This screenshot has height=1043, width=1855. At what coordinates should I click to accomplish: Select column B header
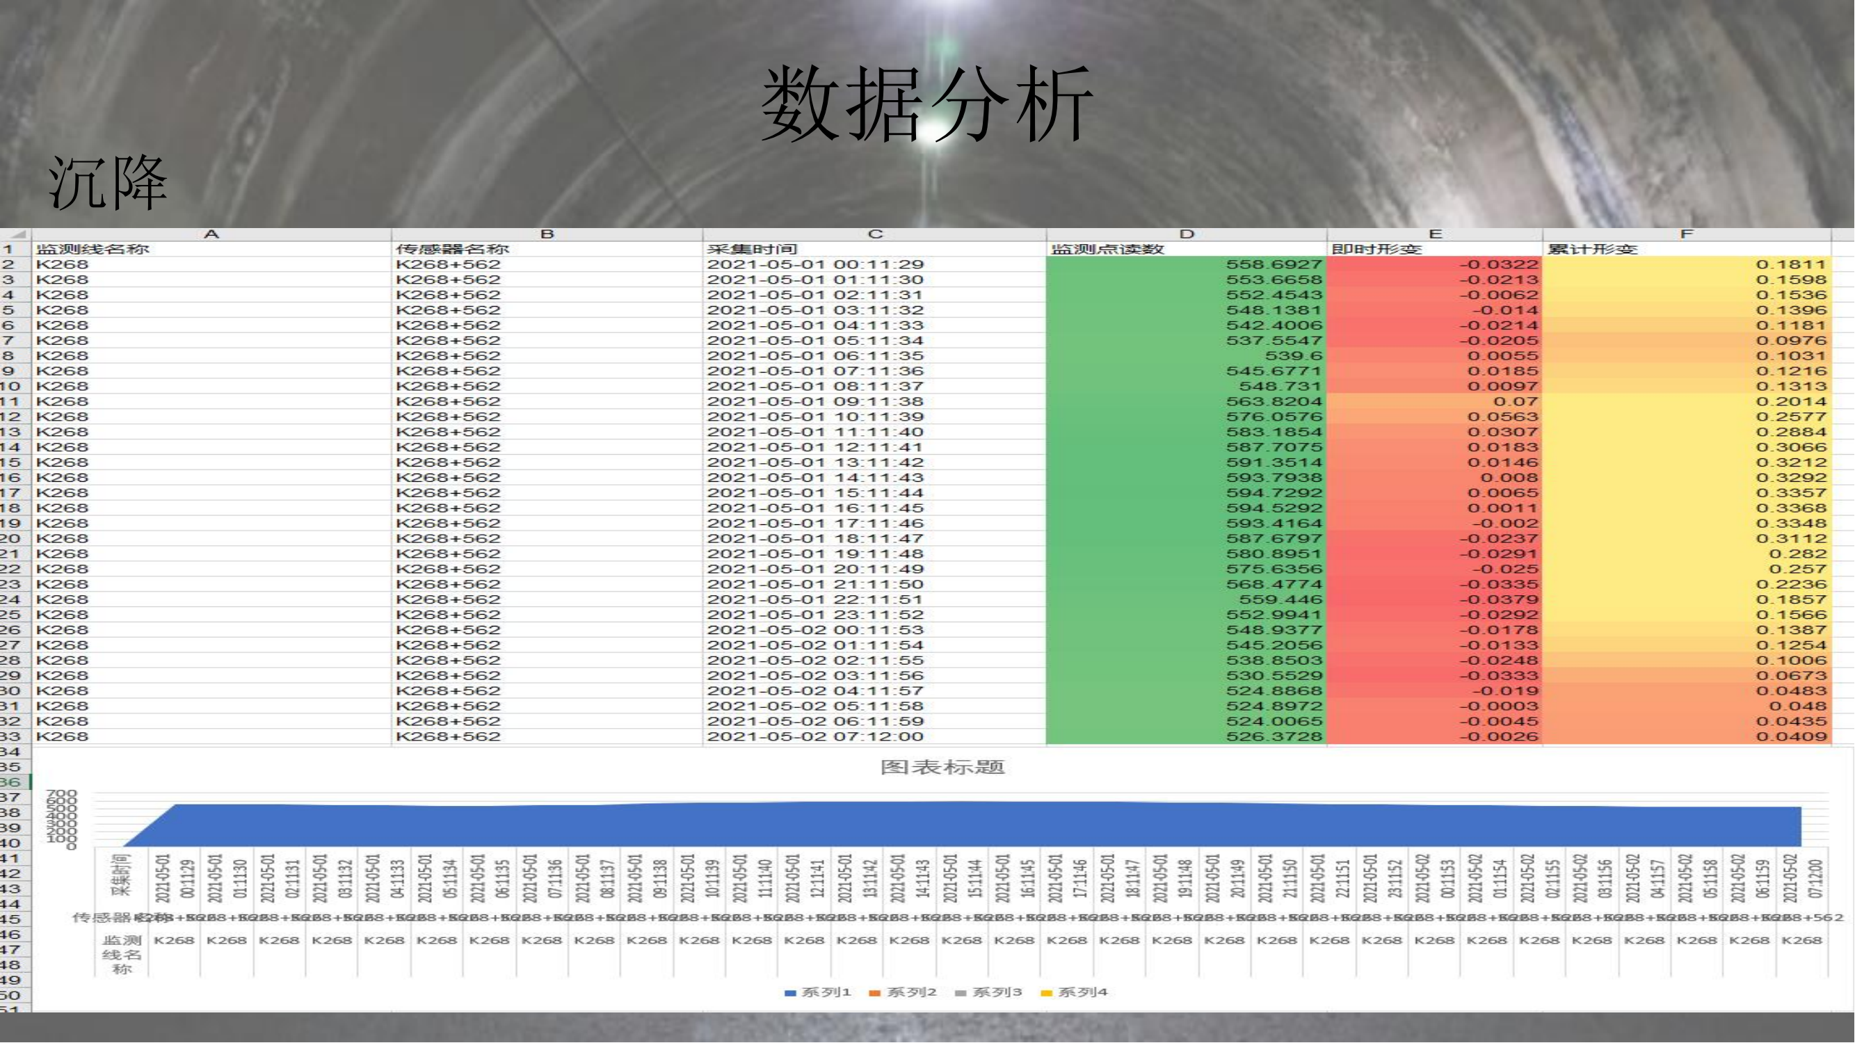click(547, 234)
